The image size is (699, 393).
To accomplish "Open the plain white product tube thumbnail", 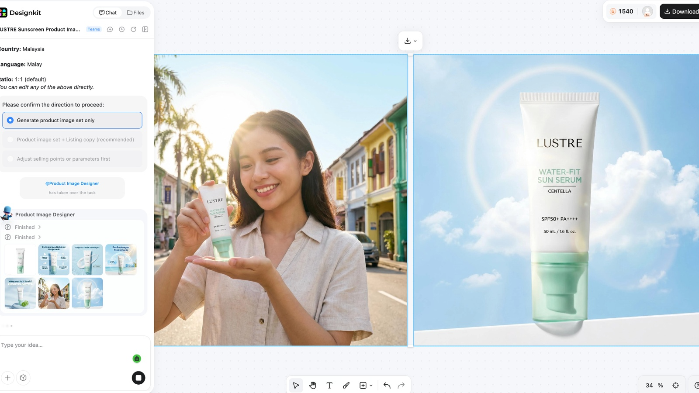I will tap(20, 260).
